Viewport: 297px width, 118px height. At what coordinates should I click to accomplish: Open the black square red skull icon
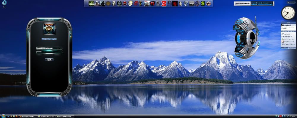click(x=175, y=3)
